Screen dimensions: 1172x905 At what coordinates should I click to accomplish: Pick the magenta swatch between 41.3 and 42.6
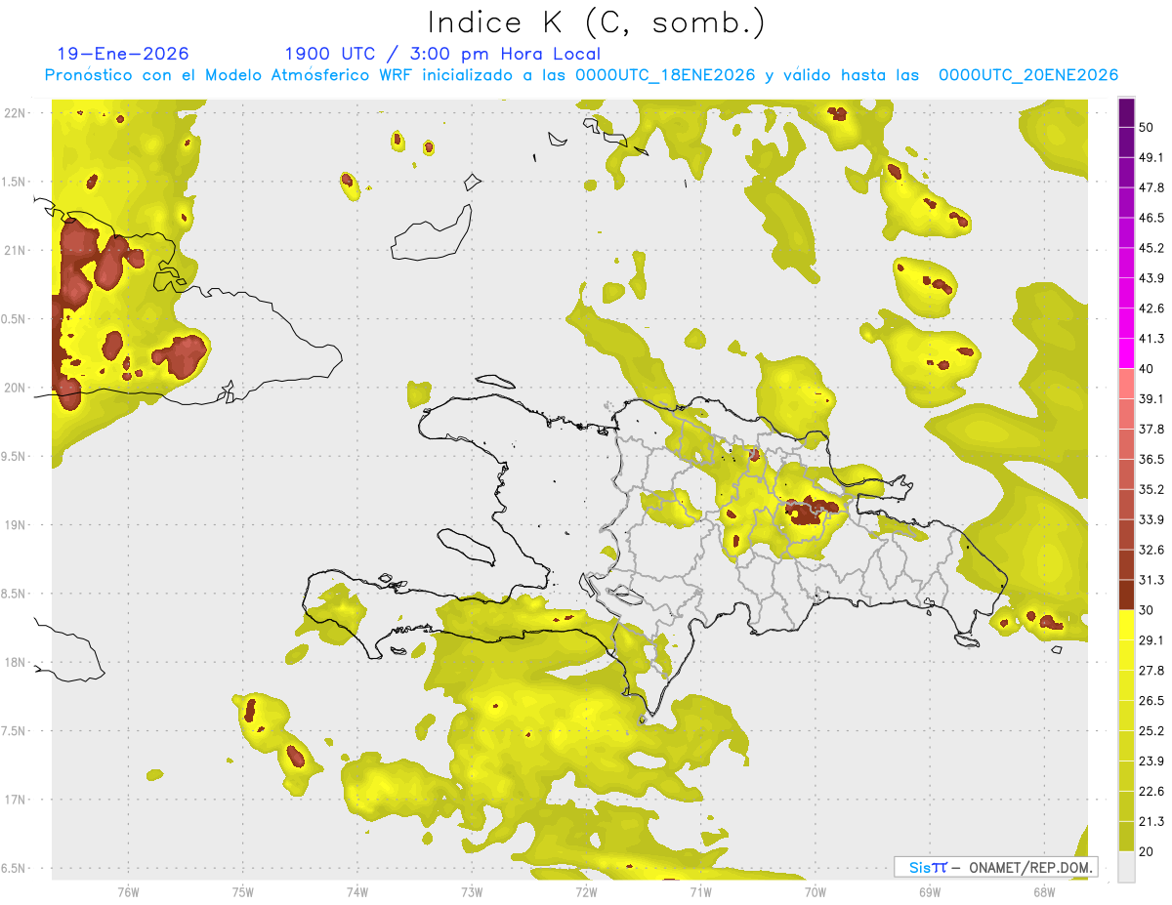(1126, 323)
